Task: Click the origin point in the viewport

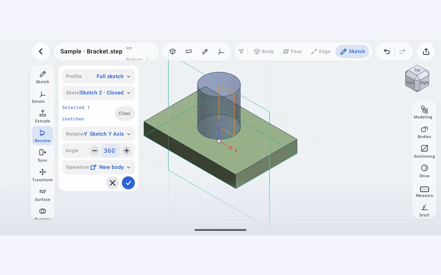Action: (219, 141)
